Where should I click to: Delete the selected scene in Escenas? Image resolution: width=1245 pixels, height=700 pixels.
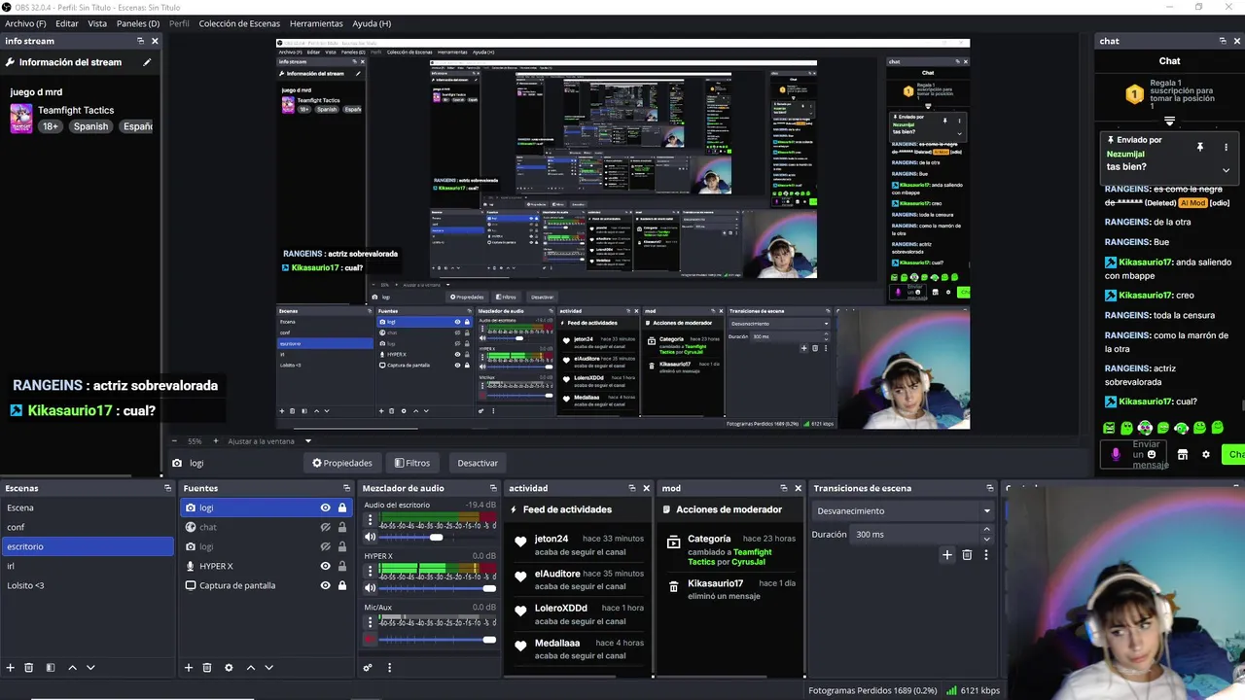coord(29,668)
